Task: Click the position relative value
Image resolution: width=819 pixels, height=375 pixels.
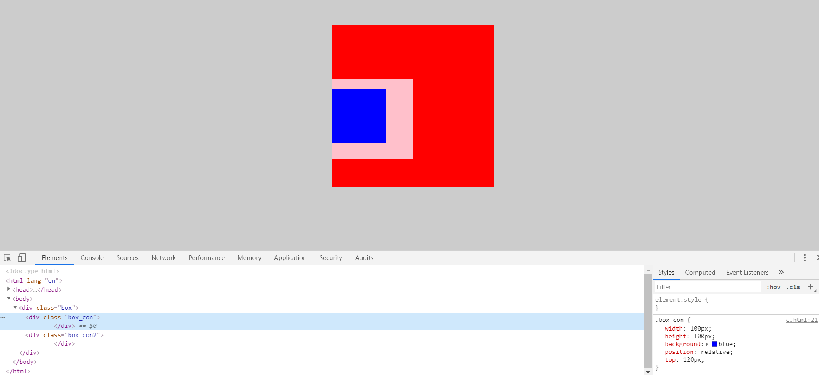Action: coord(716,352)
